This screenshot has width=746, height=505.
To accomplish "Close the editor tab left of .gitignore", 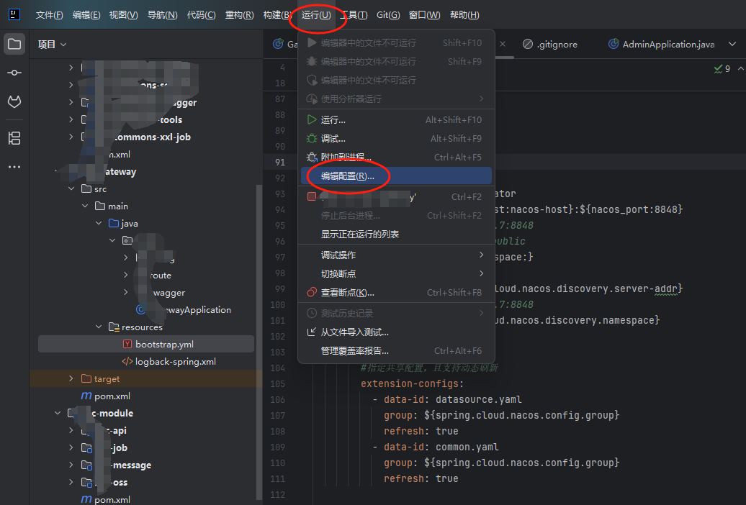I will tap(503, 44).
